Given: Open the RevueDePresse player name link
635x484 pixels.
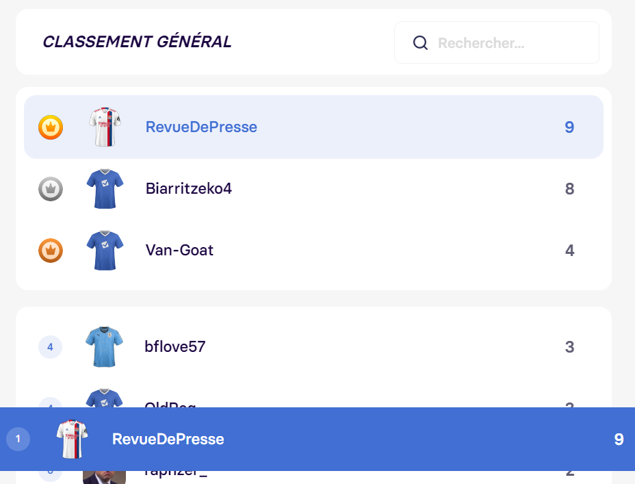Looking at the screenshot, I should (x=201, y=127).
